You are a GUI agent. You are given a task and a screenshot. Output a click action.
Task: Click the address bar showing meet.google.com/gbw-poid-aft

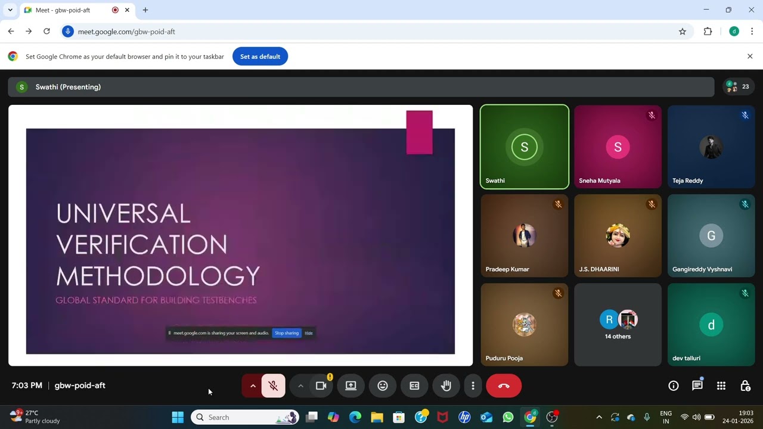click(x=376, y=32)
